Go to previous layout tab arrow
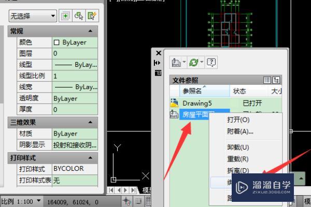Viewport: 311px width, 207px height. click(119, 190)
